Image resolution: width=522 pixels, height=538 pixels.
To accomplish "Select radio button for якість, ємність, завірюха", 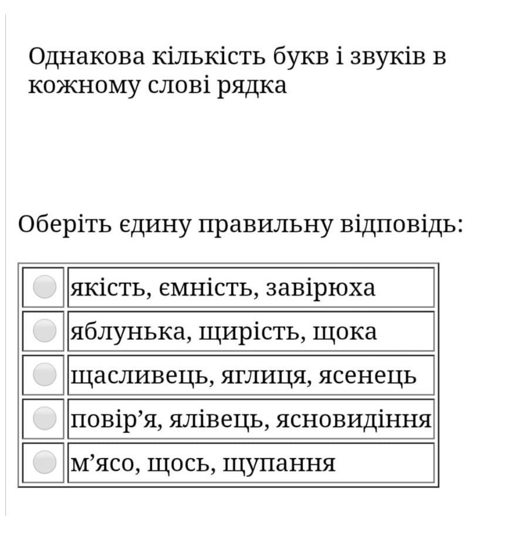I will [45, 287].
